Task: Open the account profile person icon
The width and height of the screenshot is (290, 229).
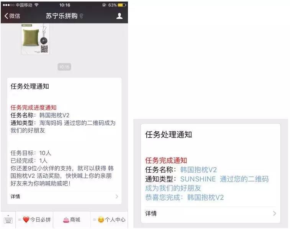Action: pos(120,16)
